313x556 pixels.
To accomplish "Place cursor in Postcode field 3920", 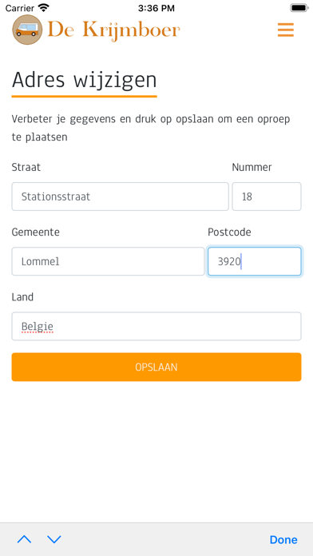I will pyautogui.click(x=255, y=261).
